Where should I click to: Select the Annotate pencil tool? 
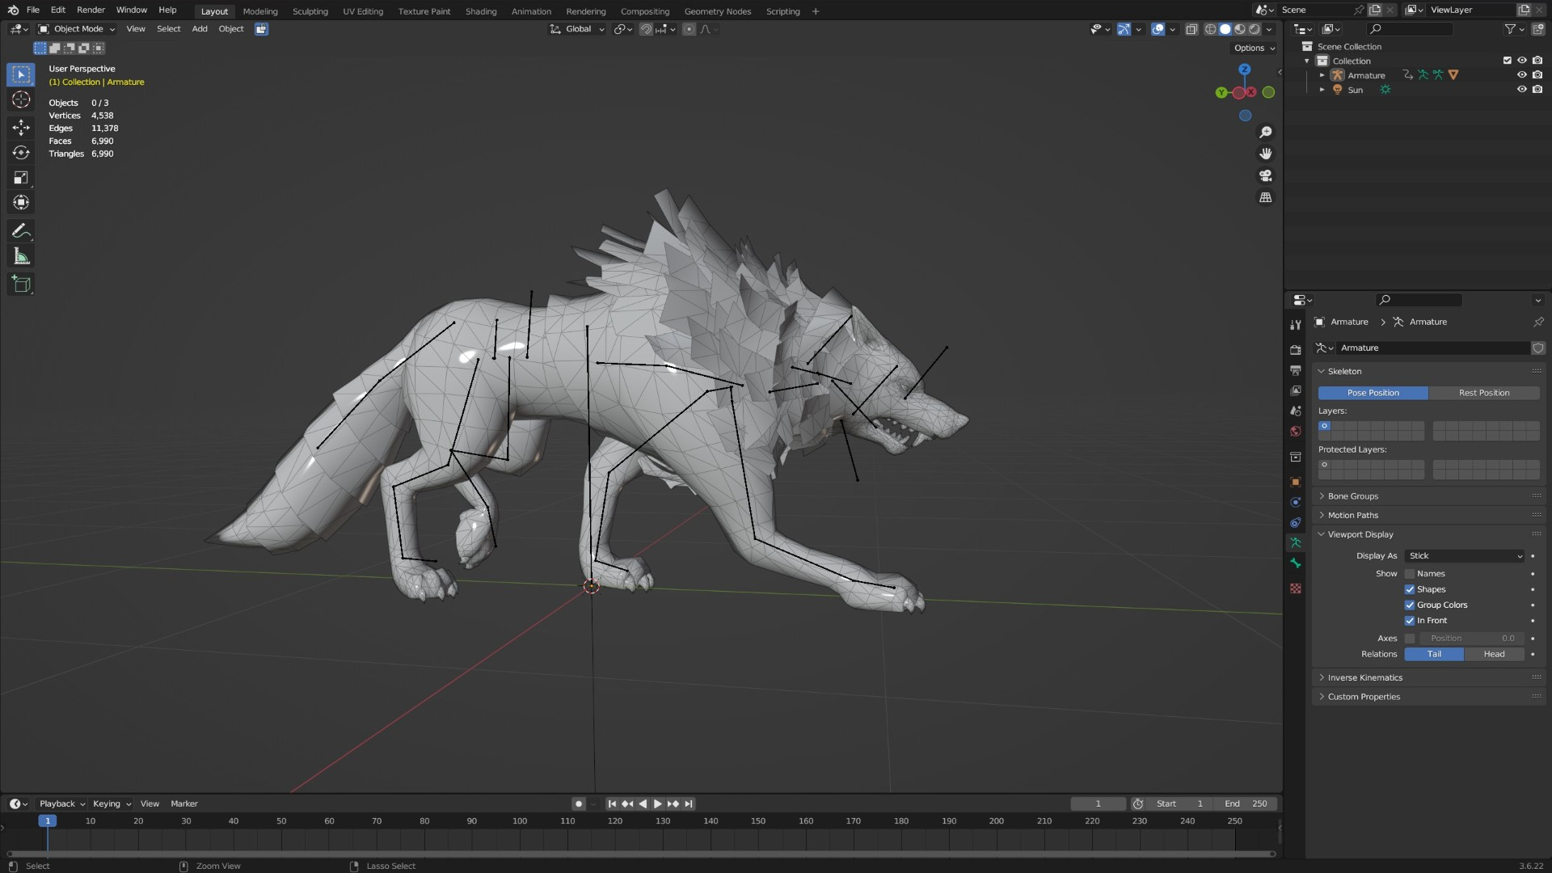click(x=21, y=231)
